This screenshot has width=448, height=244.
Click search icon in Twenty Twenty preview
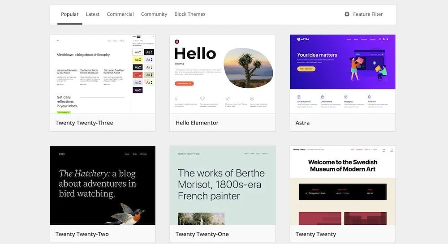pos(392,150)
